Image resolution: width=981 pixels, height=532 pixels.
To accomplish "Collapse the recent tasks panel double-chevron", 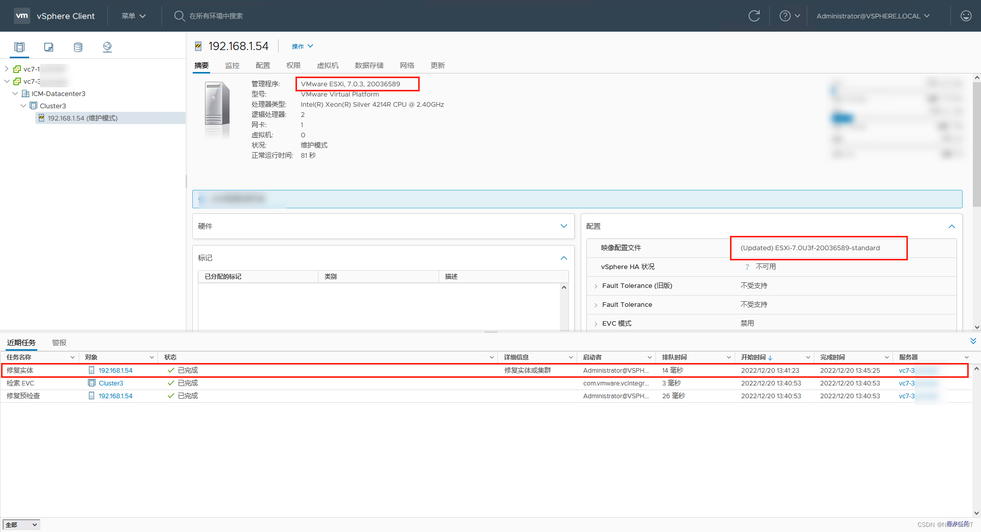I will (973, 341).
